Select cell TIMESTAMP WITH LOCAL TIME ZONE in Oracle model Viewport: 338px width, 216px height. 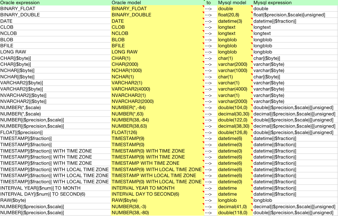157,175
